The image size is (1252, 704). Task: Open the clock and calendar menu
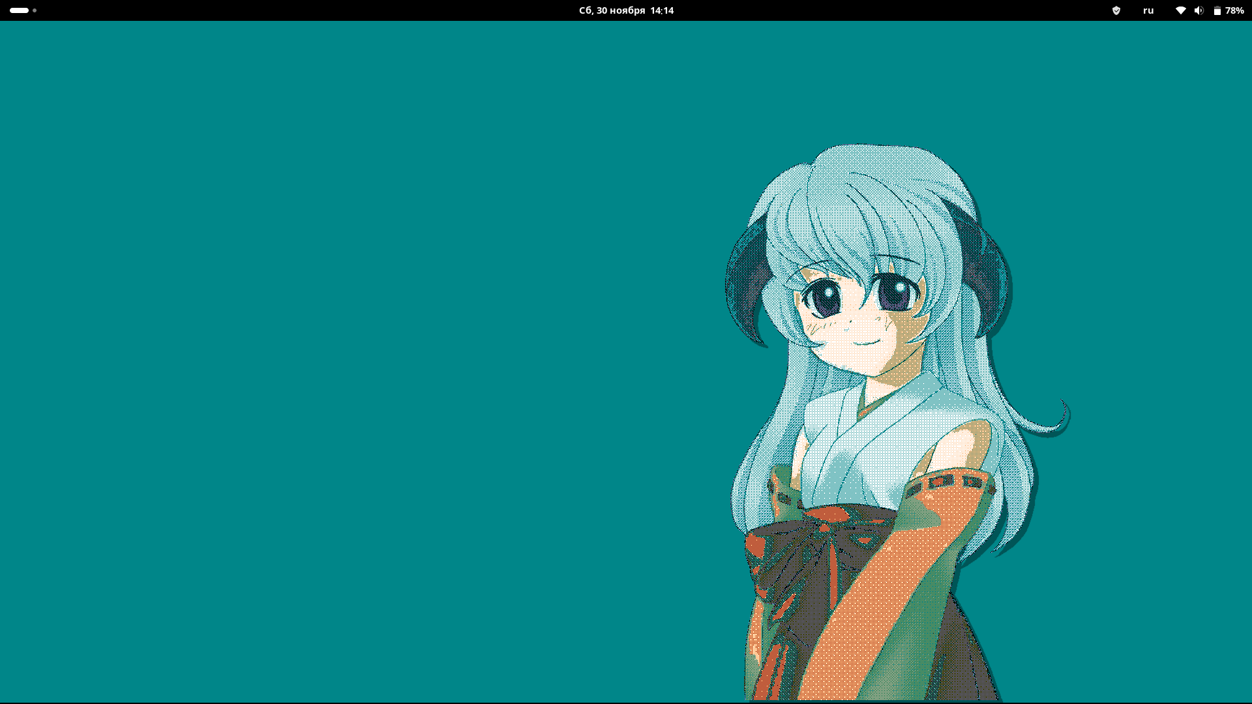(x=626, y=10)
